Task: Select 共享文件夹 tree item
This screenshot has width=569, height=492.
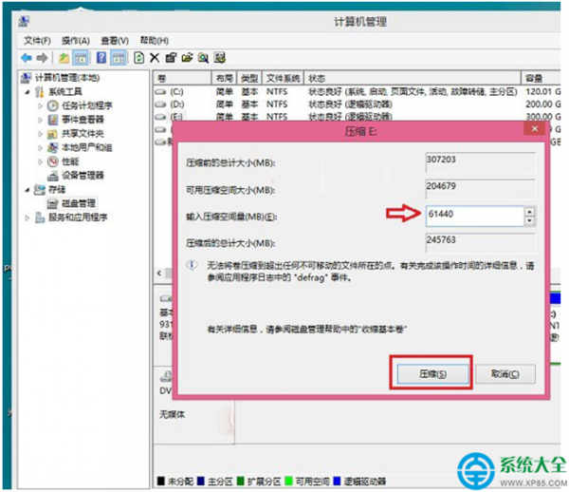Action: pos(83,134)
